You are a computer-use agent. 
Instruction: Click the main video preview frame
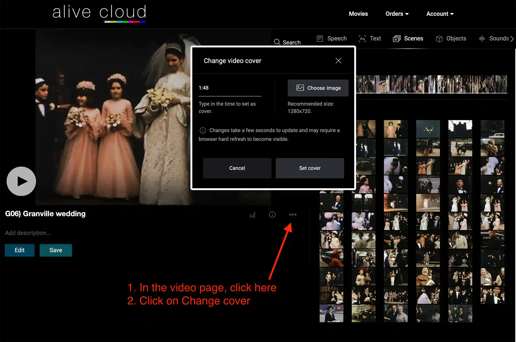point(113,117)
